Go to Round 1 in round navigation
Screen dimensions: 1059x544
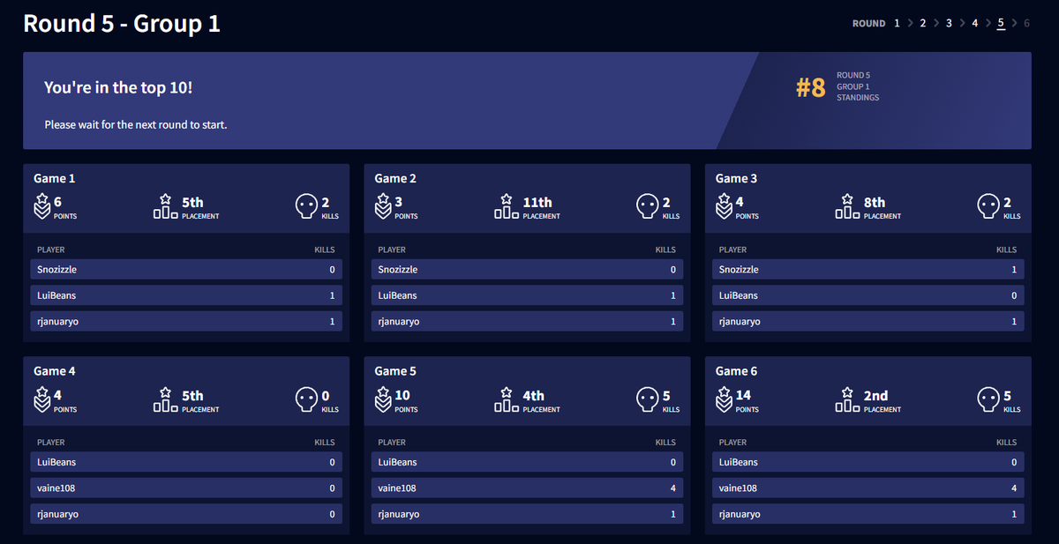898,23
